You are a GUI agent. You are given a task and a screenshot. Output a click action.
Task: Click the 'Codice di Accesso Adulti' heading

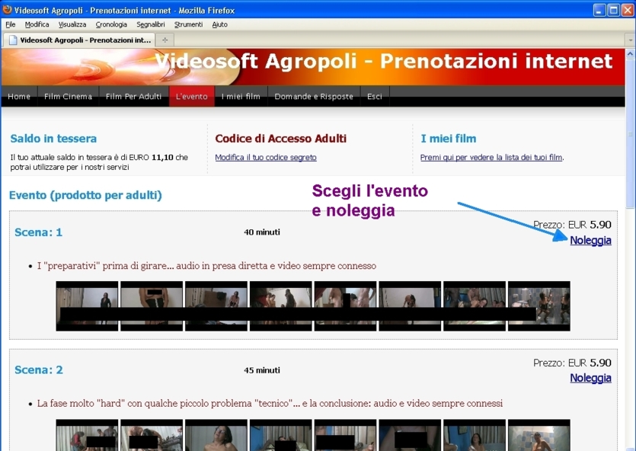click(x=281, y=139)
